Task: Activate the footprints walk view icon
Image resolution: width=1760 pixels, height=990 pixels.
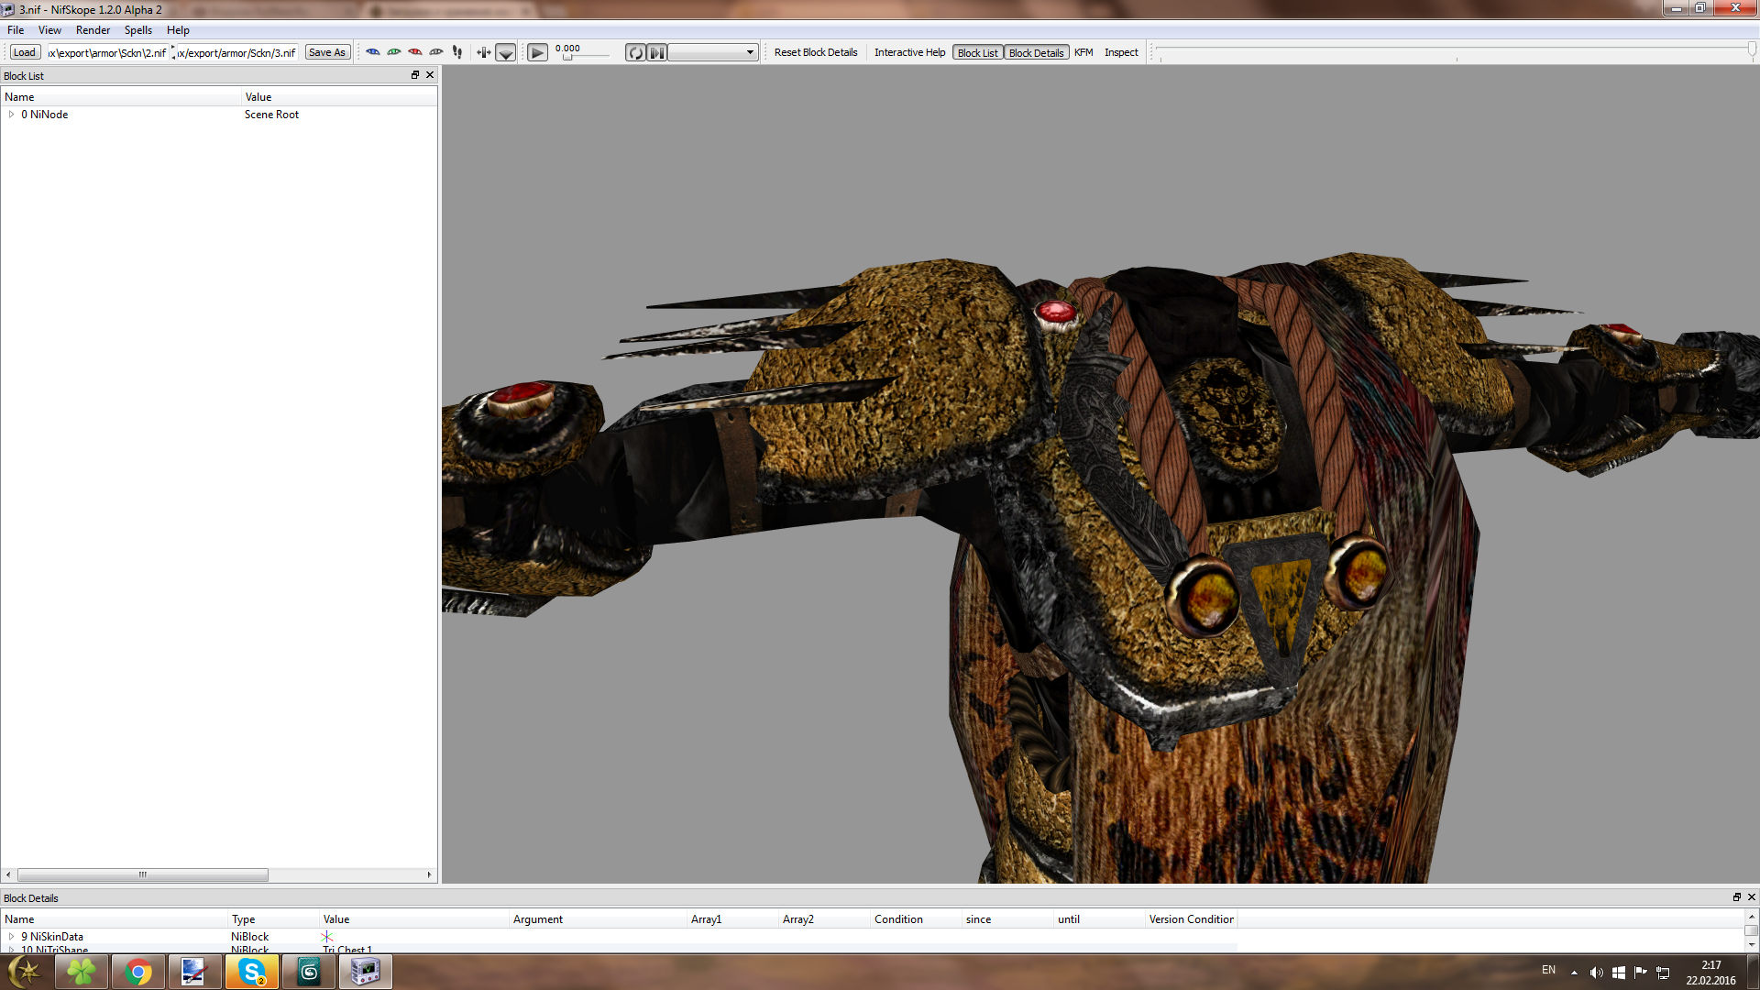Action: click(x=457, y=52)
